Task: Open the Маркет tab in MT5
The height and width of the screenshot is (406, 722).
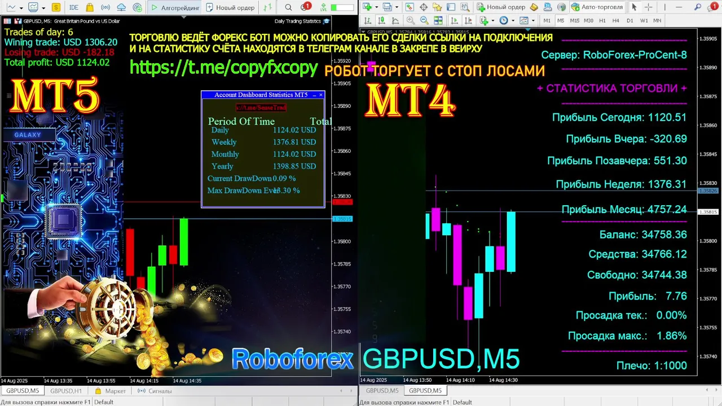Action: [x=111, y=391]
